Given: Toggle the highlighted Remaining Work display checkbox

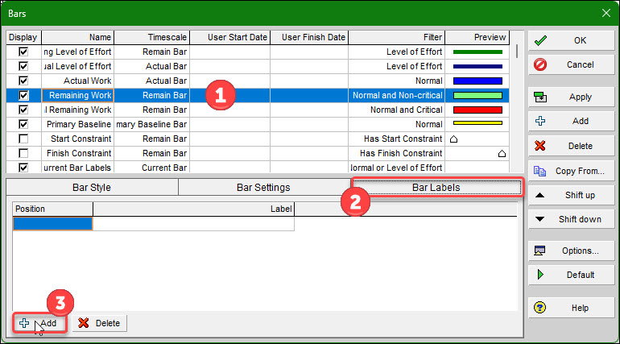Looking at the screenshot, I should click(23, 95).
